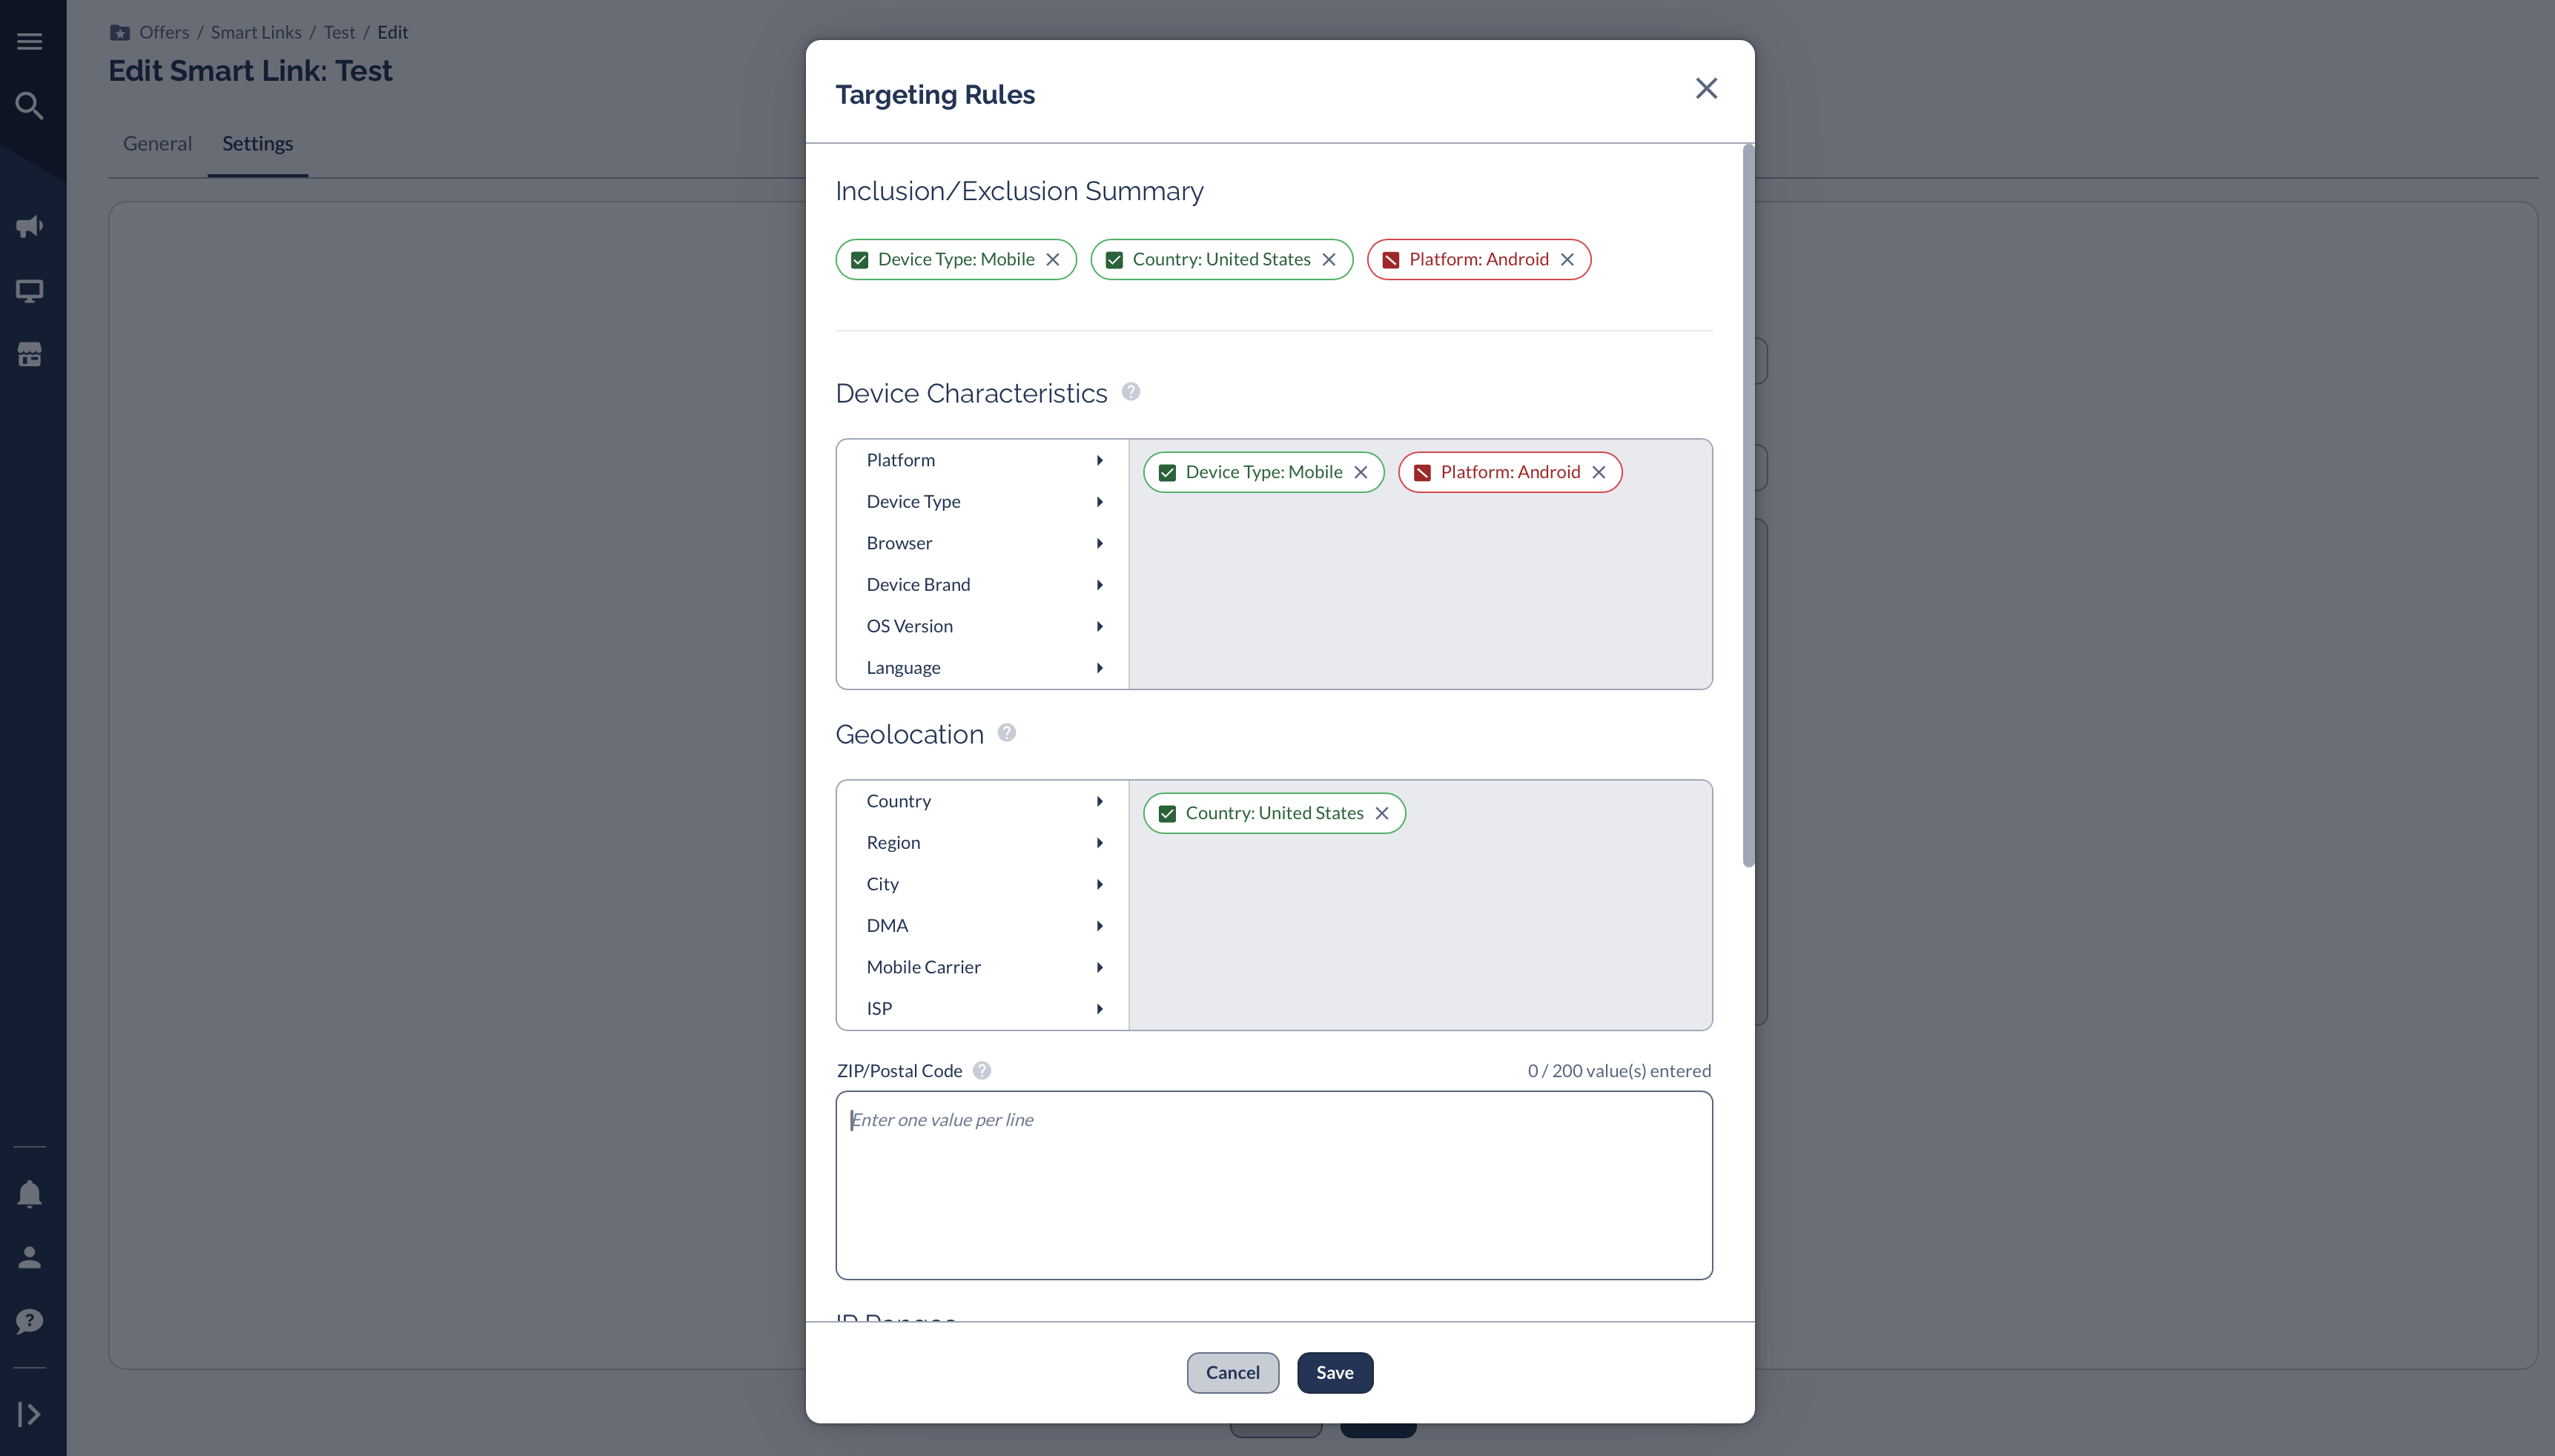Go to Offers breadcrumb
Viewport: 2555px width, 1456px height.
pos(164,32)
